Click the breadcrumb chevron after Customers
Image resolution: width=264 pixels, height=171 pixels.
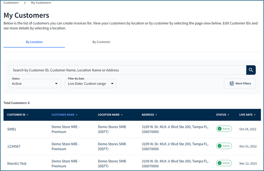click(25, 3)
